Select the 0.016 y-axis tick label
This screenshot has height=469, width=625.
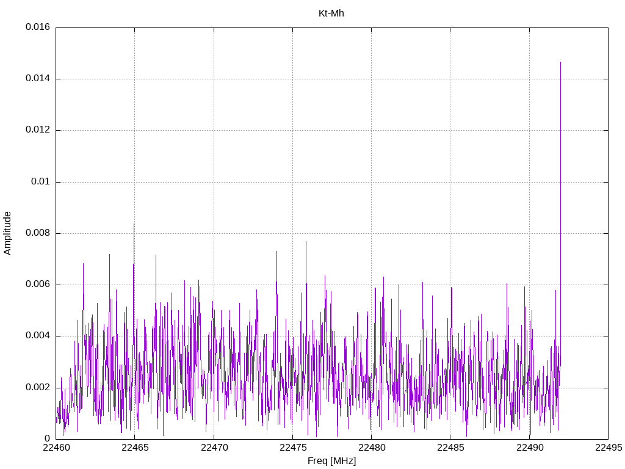tap(38, 27)
